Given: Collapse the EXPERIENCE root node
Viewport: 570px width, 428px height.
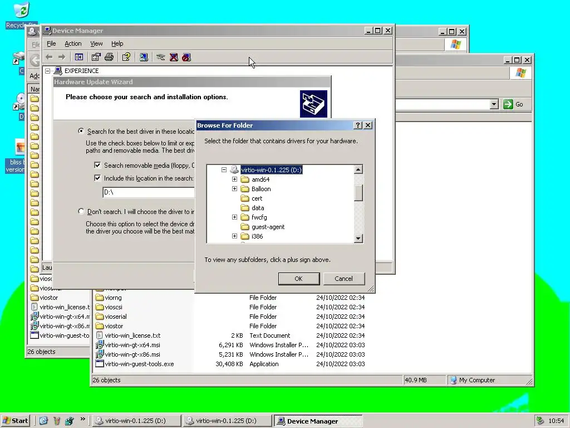Looking at the screenshot, I should pyautogui.click(x=48, y=71).
